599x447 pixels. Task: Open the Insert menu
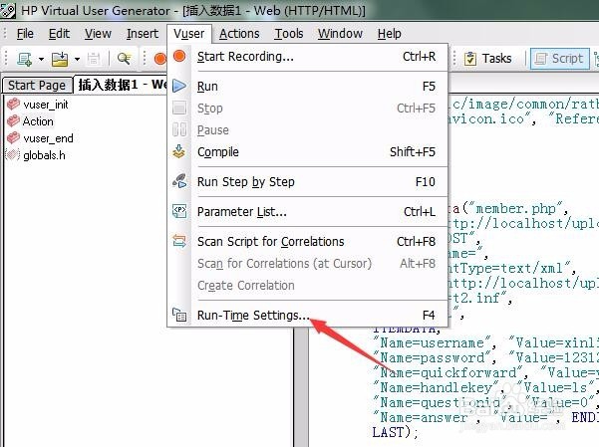click(143, 34)
